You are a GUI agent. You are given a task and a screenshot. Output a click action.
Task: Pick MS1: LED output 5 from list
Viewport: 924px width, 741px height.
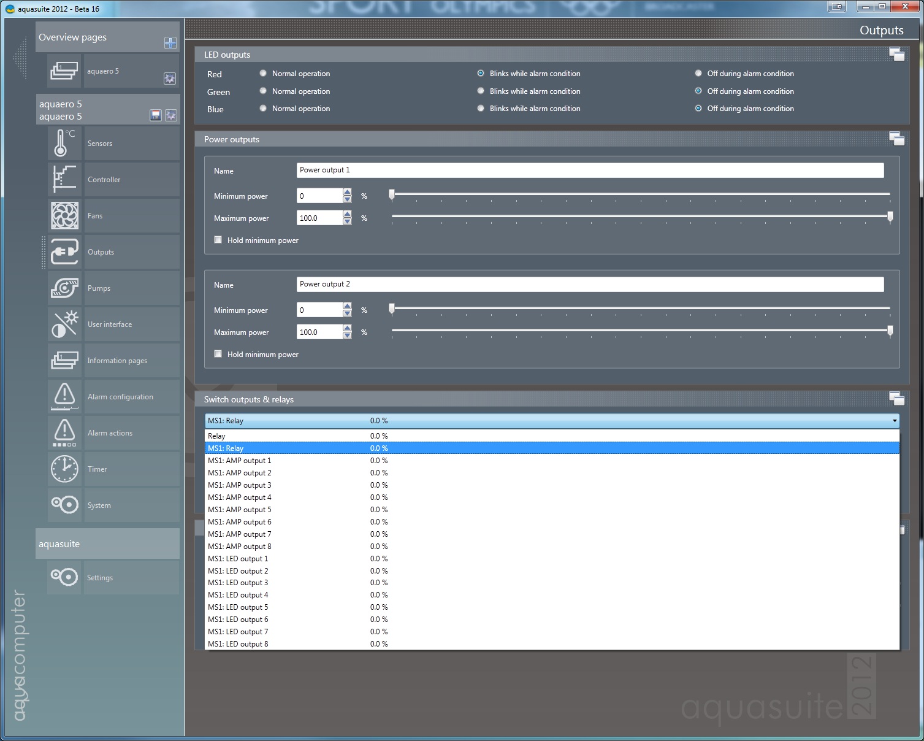coord(238,607)
